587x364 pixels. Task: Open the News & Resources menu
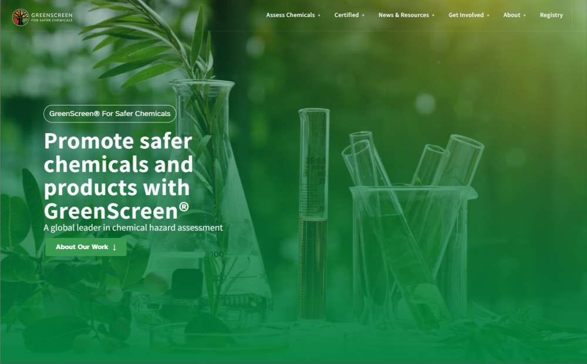click(404, 15)
